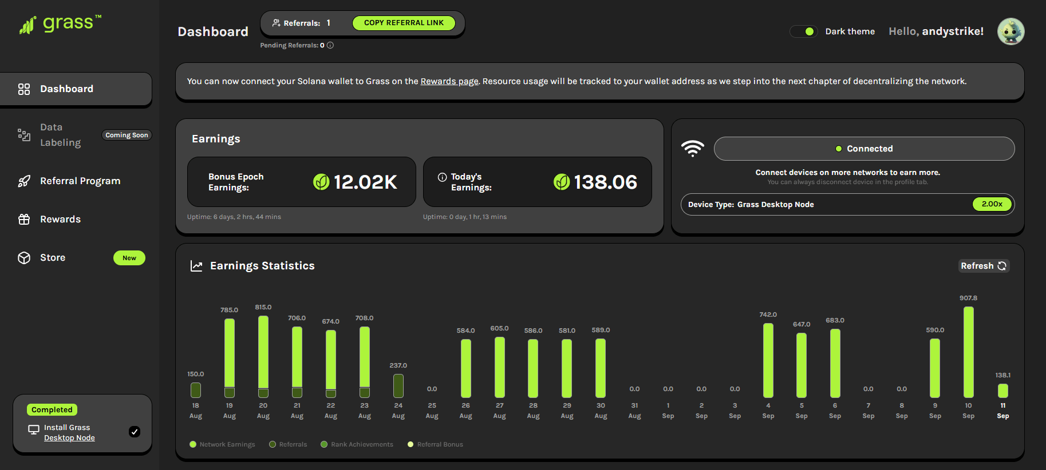Click the Coming Soon badge
Screen dimensions: 1046x470
(x=127, y=135)
